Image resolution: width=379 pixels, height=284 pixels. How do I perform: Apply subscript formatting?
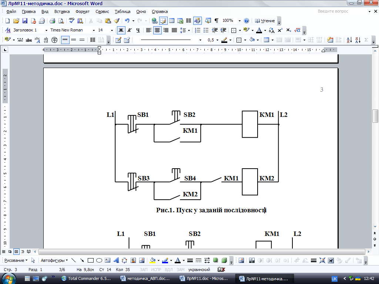pyautogui.click(x=288, y=30)
